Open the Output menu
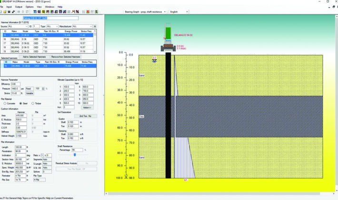 point(19,7)
